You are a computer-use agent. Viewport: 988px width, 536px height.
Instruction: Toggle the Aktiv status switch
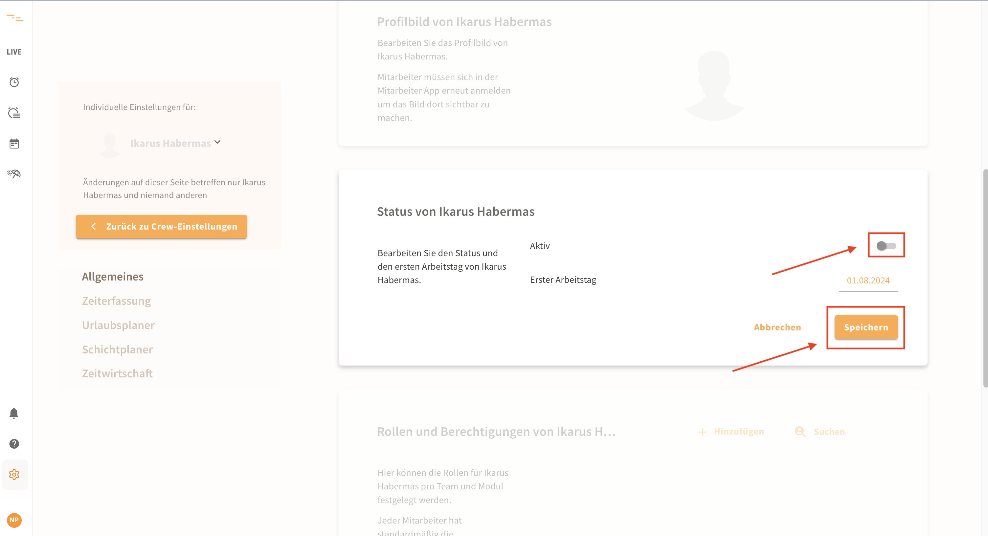[x=886, y=246]
